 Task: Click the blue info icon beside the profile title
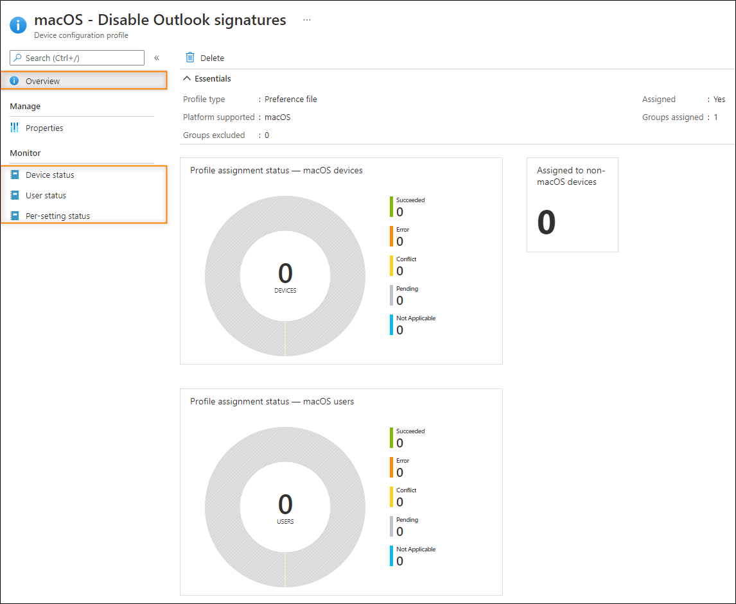tap(18, 25)
